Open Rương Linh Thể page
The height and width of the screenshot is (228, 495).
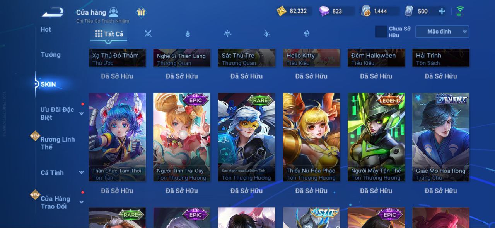point(58,143)
